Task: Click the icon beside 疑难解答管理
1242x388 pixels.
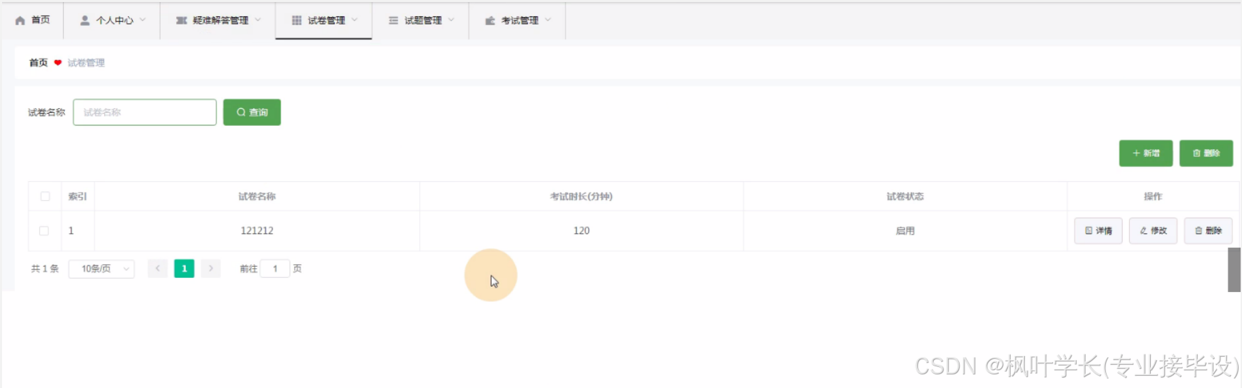Action: point(182,20)
